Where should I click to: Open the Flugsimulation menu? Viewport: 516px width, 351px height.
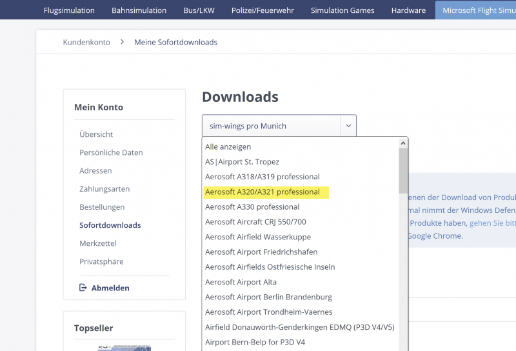tap(69, 10)
